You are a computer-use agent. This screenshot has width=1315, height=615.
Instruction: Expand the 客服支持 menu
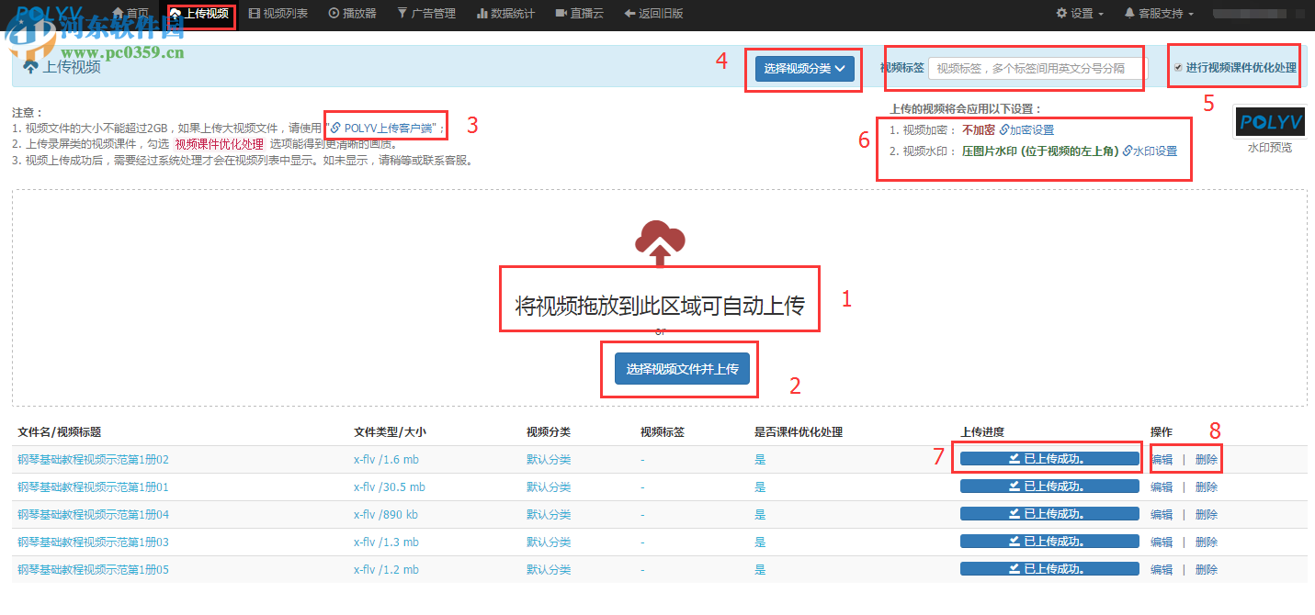tap(1159, 13)
